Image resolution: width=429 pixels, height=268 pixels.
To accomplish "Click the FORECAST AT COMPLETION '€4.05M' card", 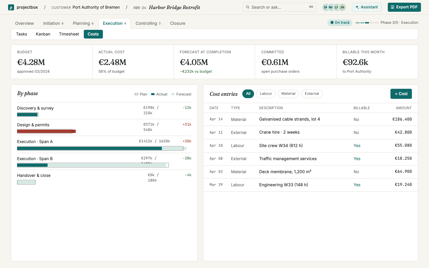I will pyautogui.click(x=214, y=62).
